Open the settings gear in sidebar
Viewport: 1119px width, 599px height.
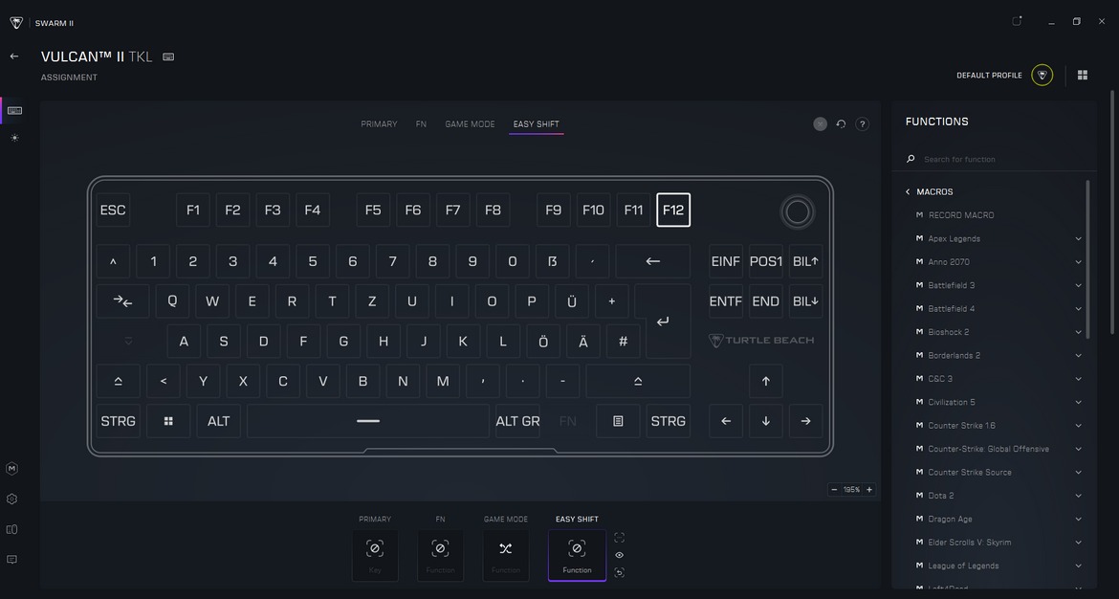coord(11,499)
